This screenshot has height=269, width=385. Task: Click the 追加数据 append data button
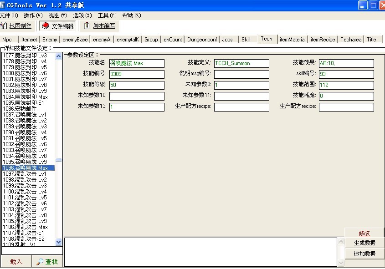364,254
